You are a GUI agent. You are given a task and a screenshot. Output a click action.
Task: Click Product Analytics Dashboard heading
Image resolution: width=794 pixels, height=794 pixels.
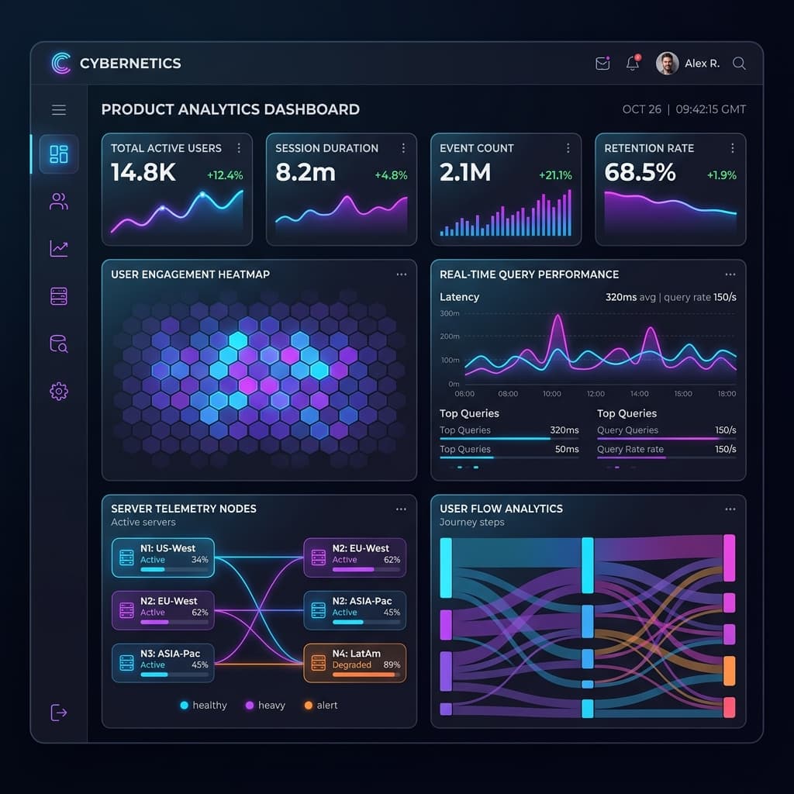click(x=230, y=109)
